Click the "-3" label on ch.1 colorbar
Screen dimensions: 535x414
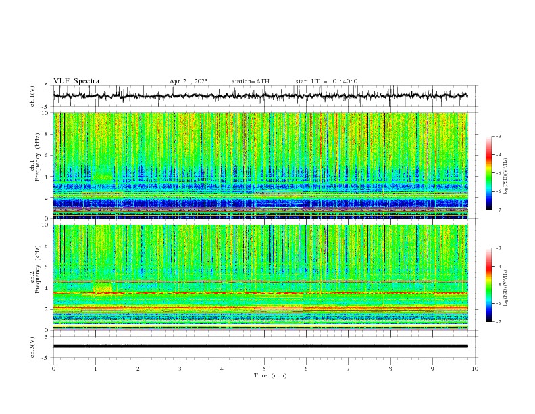tap(498, 136)
